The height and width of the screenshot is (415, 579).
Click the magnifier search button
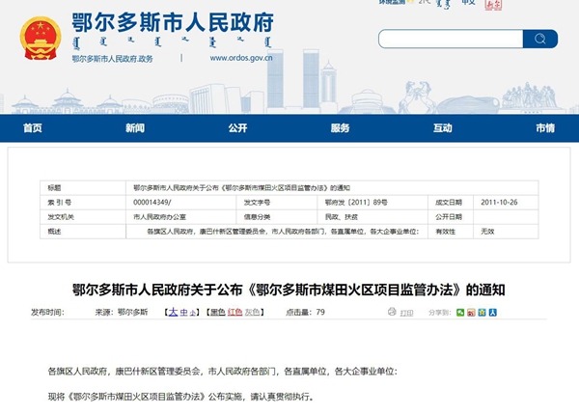click(x=539, y=39)
